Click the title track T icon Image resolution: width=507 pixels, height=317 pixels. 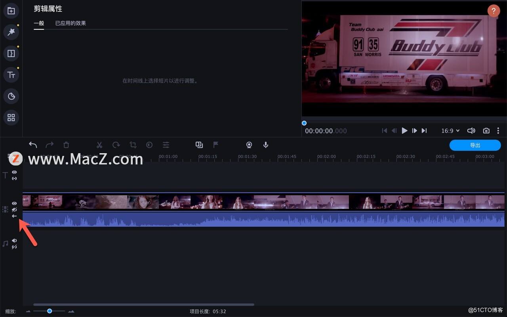coord(5,175)
